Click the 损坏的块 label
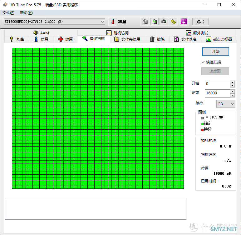The width and height of the screenshot is (241, 235). [x=209, y=141]
